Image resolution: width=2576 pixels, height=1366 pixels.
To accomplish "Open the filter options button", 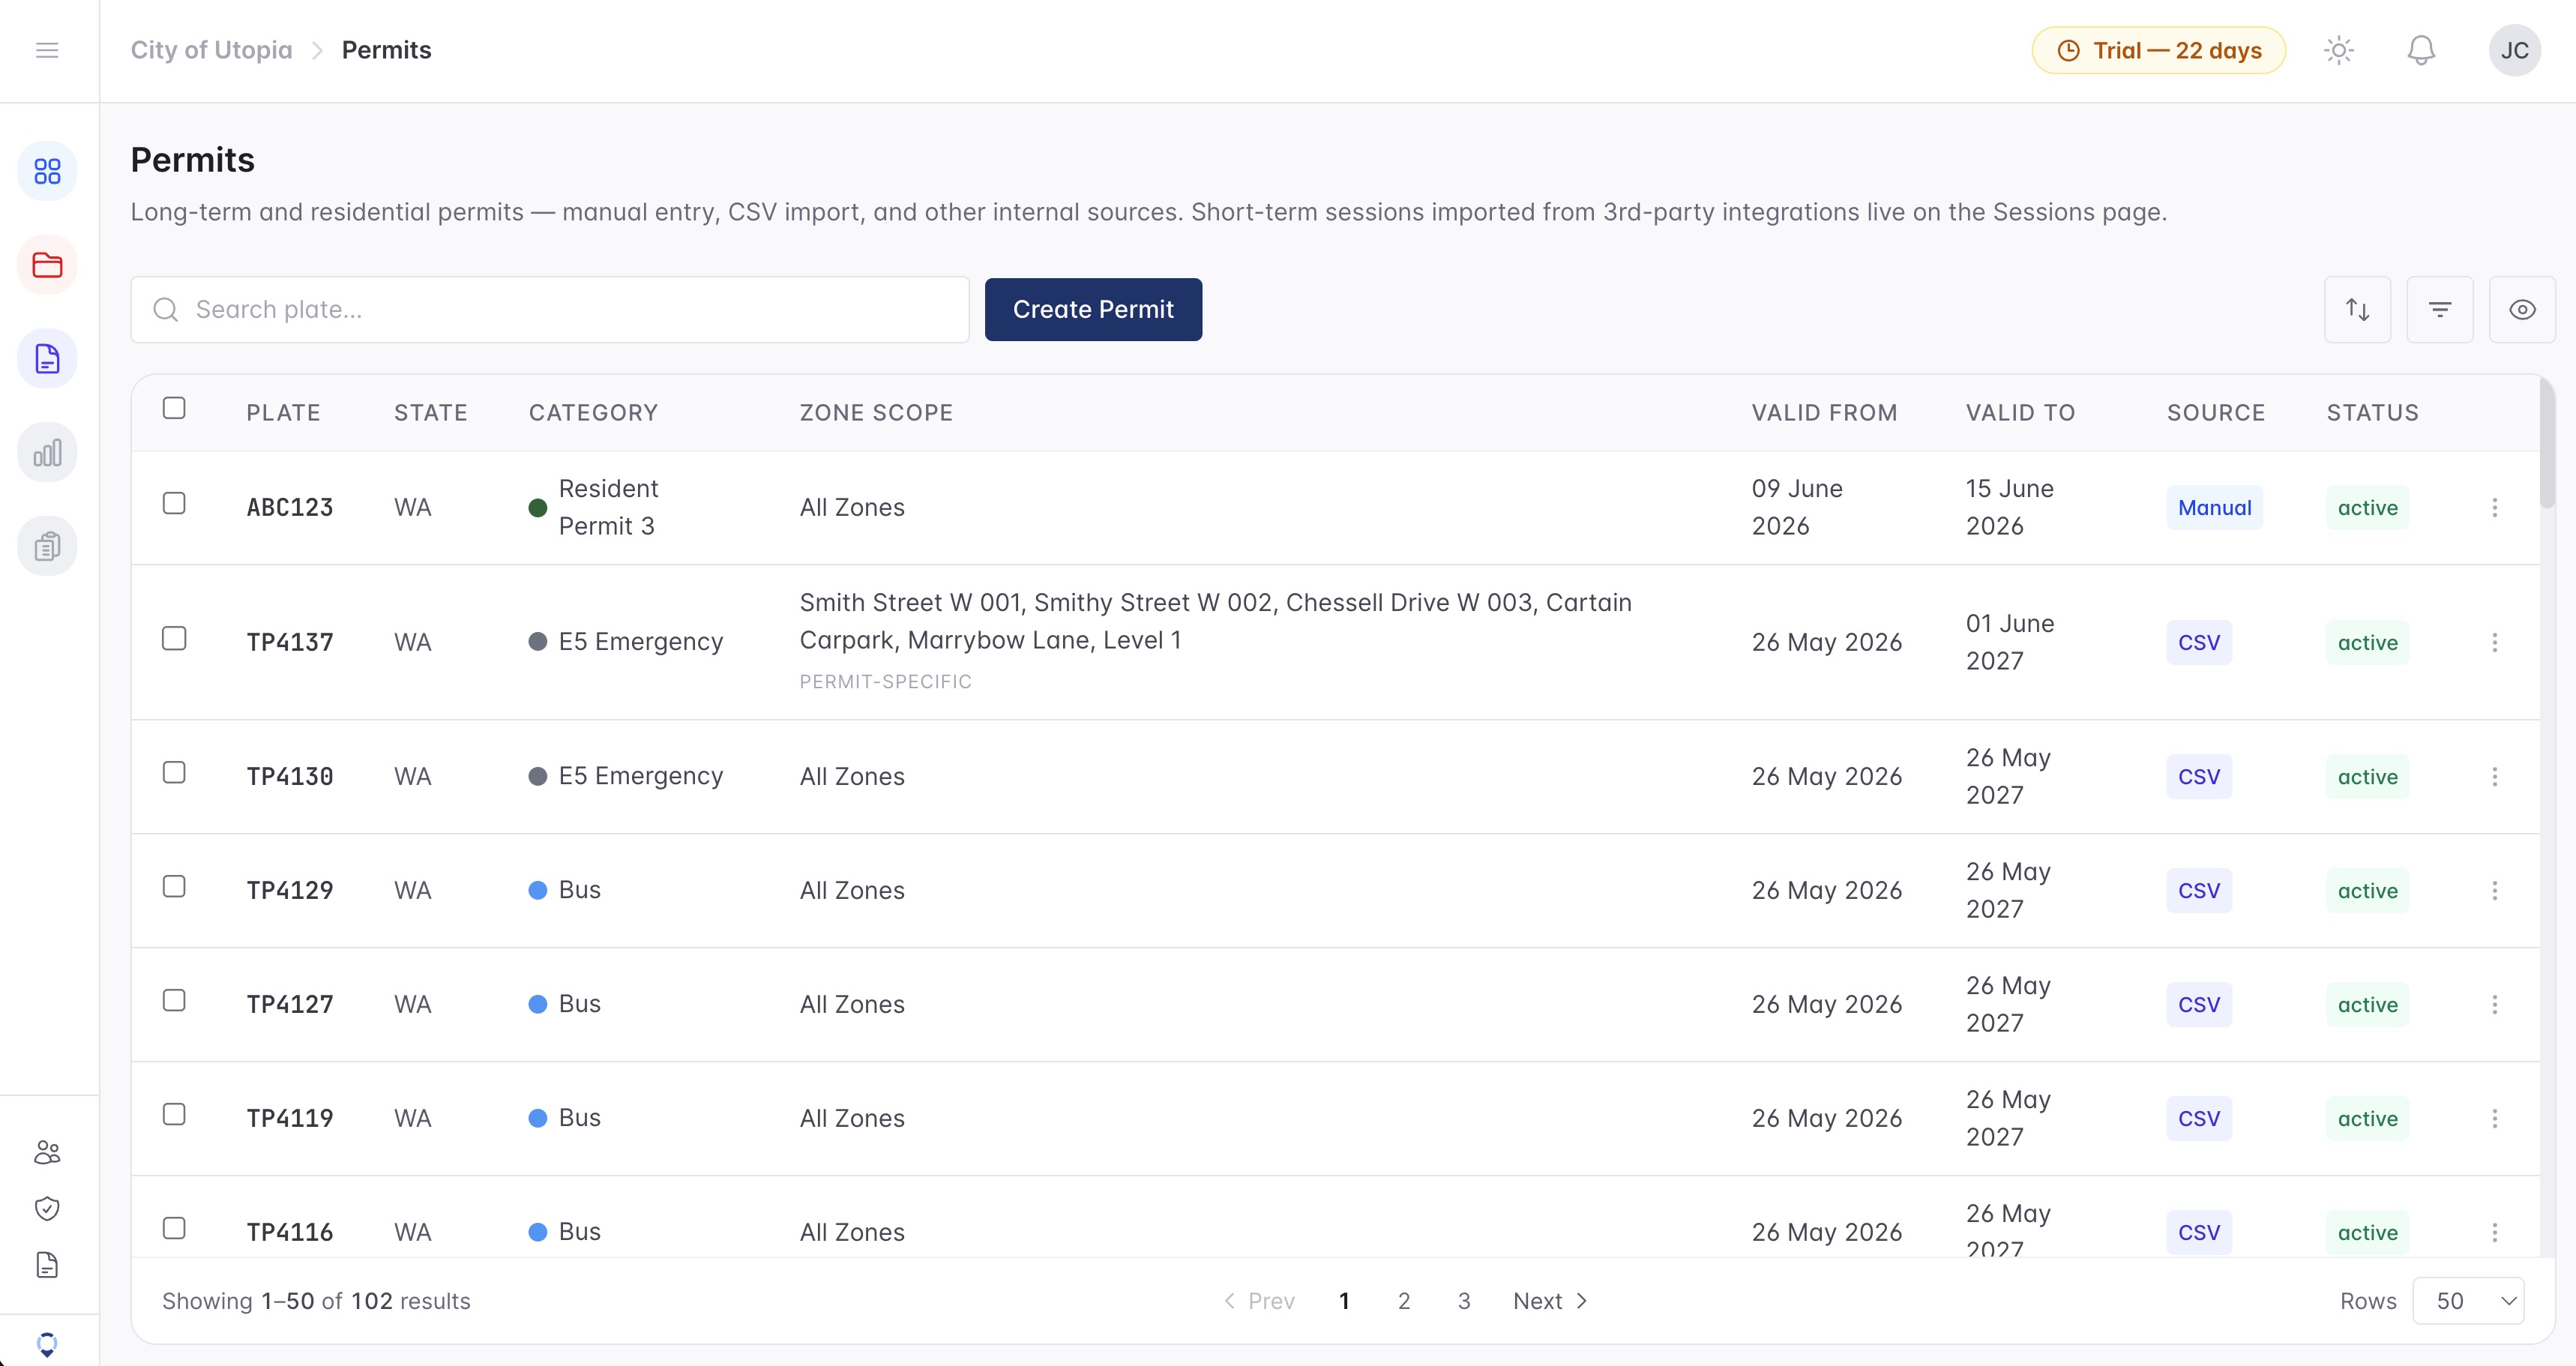I will [x=2439, y=310].
